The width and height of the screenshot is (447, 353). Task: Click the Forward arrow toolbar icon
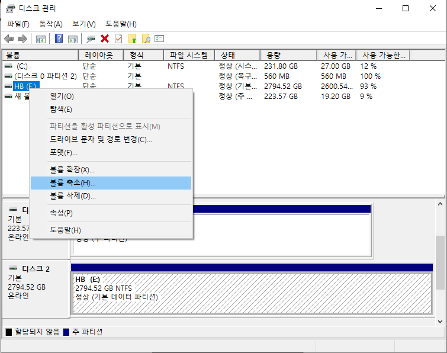(22, 38)
